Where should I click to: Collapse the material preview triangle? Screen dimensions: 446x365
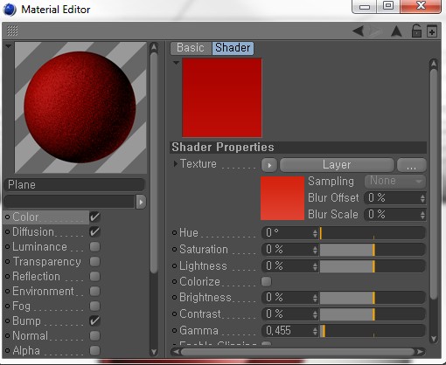[x=8, y=46]
